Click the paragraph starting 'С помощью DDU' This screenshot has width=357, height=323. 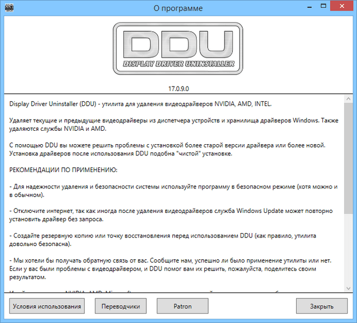[x=167, y=149]
